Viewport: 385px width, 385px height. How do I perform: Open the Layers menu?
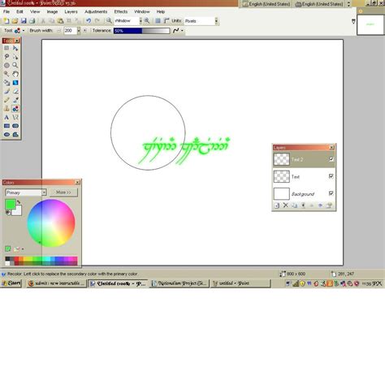(71, 11)
